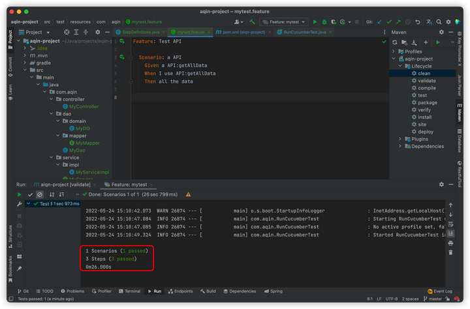
Task: Toggle soft-wrap in console output
Action: (450, 224)
